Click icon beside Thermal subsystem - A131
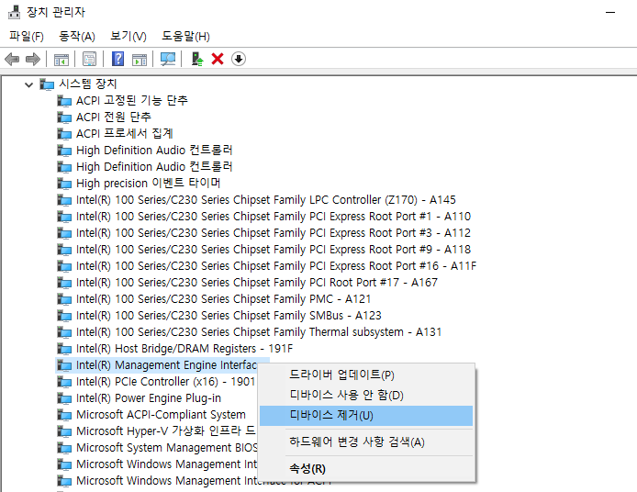Viewport: 637px width, 492px height. point(64,332)
